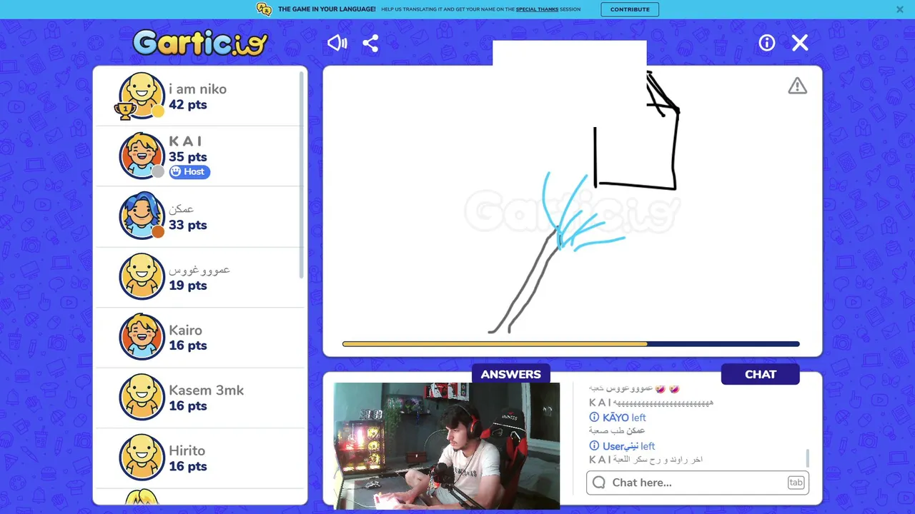
Task: Click the Host badge under K A I
Action: pyautogui.click(x=189, y=171)
